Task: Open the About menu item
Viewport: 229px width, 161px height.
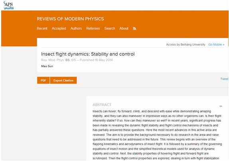Action: (x=124, y=28)
